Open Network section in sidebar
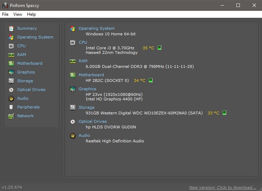This screenshot has width=262, height=191. pos(25,116)
